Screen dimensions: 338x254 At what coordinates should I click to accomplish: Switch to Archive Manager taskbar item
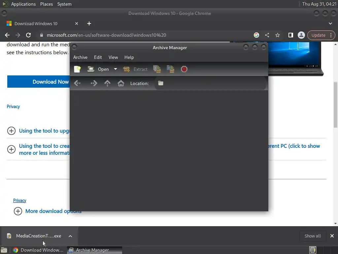[94, 250]
